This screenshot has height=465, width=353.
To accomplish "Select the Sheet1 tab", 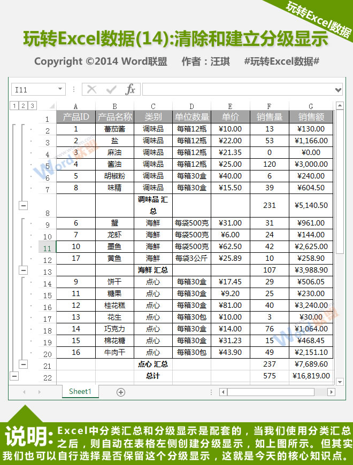I will (x=80, y=391).
